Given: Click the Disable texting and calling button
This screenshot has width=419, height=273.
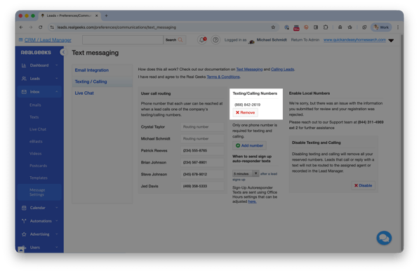Looking at the screenshot, I should [x=363, y=185].
